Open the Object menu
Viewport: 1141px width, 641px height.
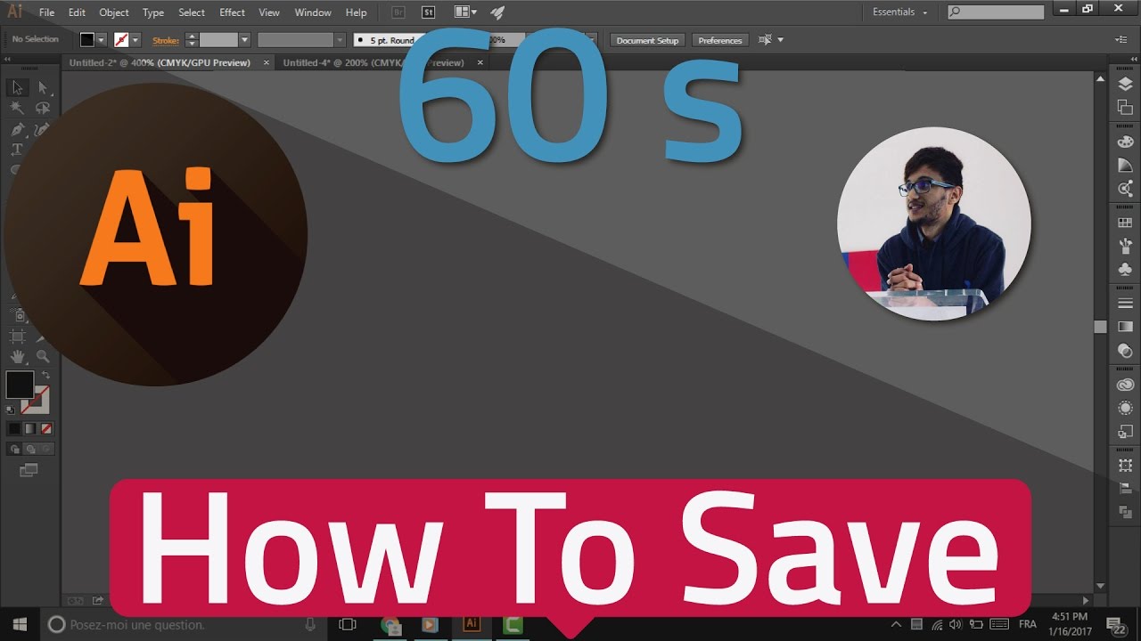coord(114,12)
